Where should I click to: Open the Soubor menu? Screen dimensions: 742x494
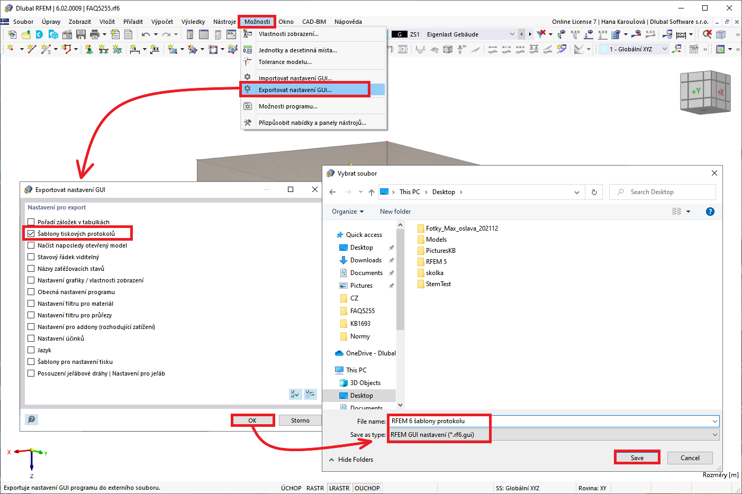click(23, 22)
